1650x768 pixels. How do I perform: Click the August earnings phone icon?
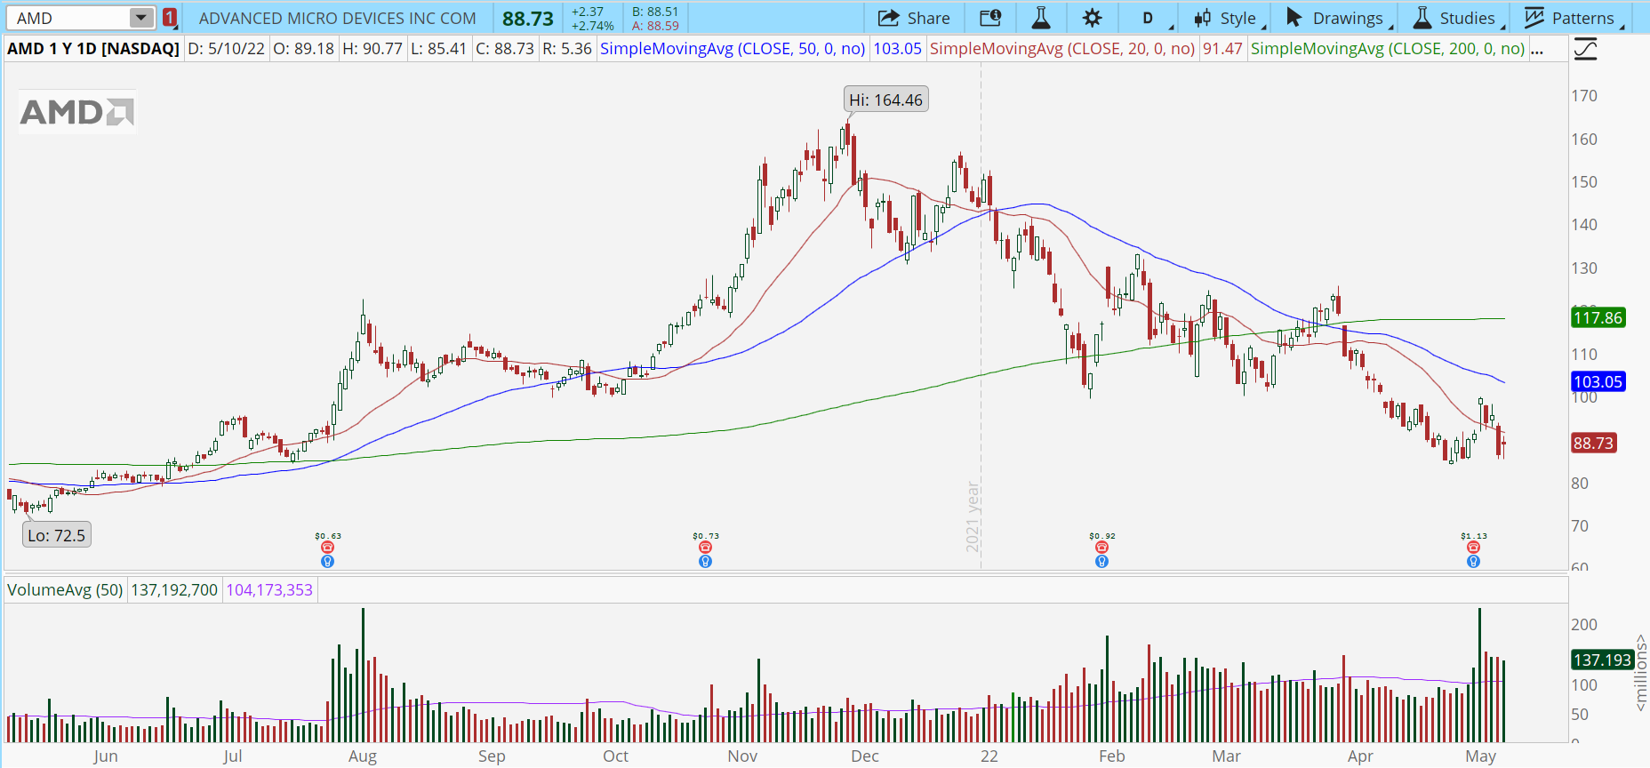click(327, 548)
